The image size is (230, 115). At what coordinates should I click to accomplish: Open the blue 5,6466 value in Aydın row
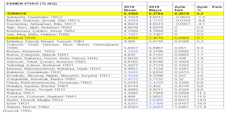[x=155, y=100]
